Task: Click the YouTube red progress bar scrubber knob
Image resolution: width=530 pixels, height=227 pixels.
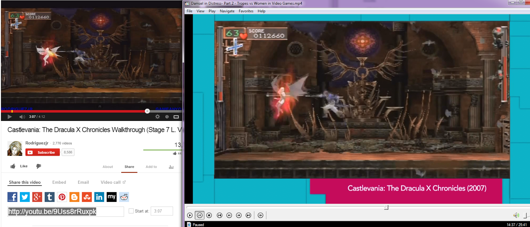Action: (x=147, y=111)
